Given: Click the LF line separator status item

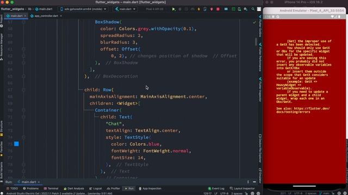Looking at the screenshot, I should 216,193.
